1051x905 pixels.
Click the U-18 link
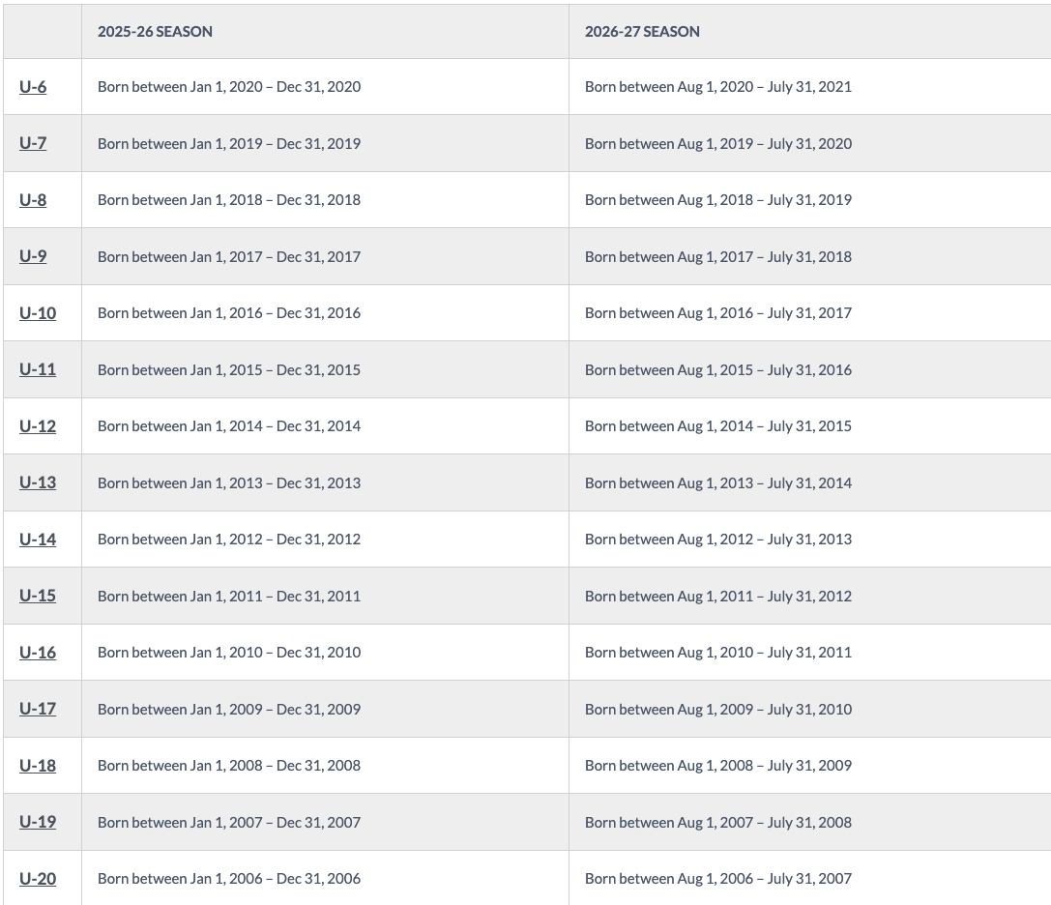click(38, 766)
